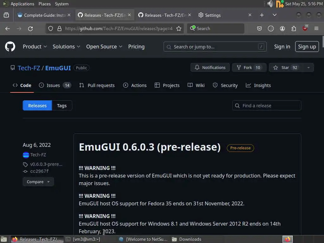
Task: Click the show desktop icon in bottom panel
Action: (x=4, y=239)
